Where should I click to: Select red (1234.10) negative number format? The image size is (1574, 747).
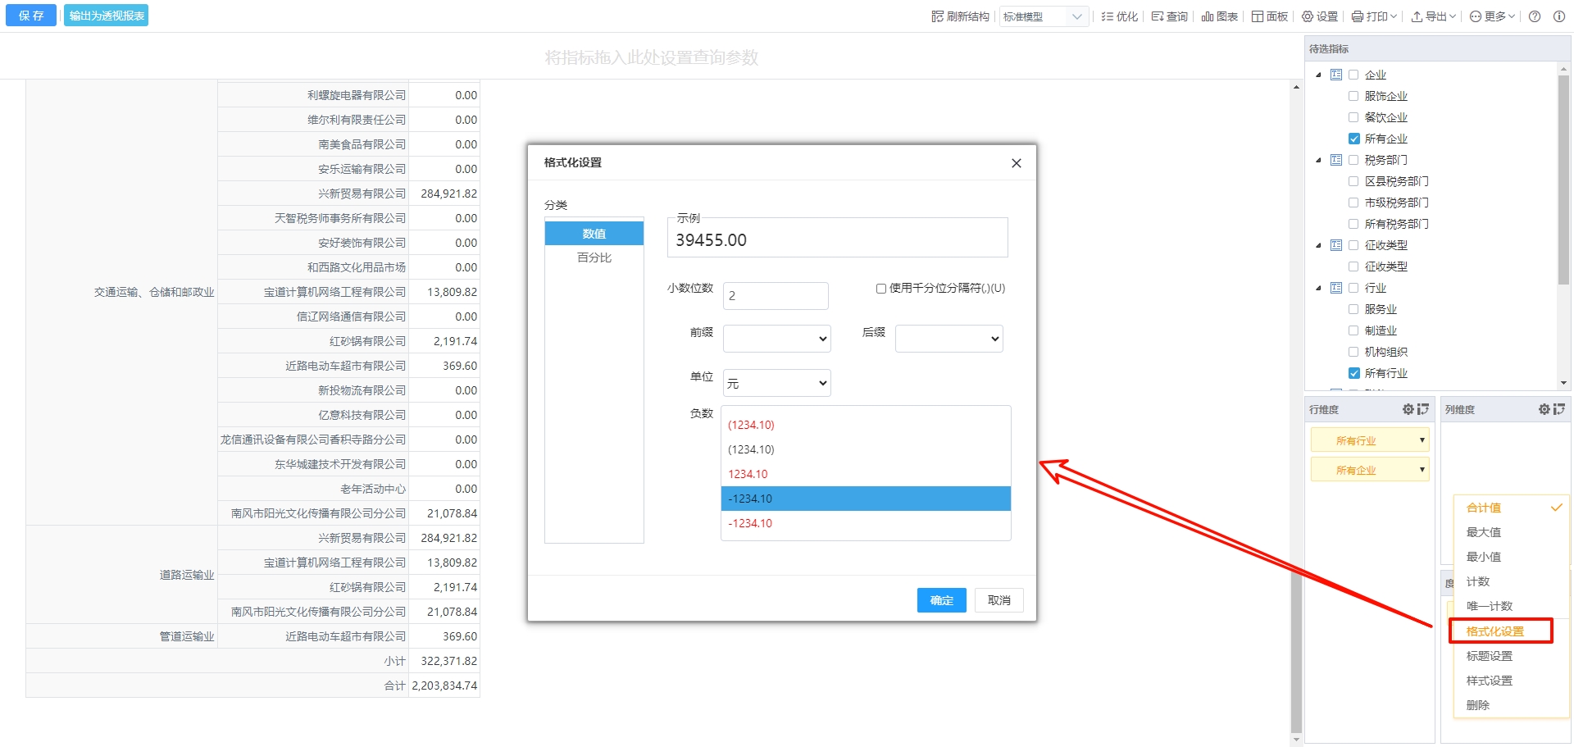(x=751, y=425)
